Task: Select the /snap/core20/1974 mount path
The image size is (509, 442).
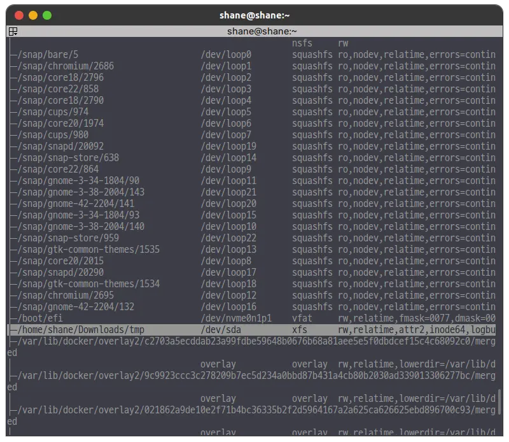Action: (60, 123)
